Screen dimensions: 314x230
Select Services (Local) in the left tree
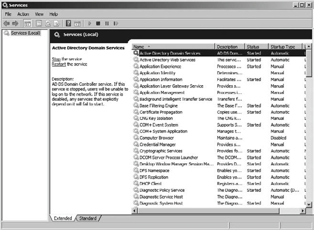point(25,33)
